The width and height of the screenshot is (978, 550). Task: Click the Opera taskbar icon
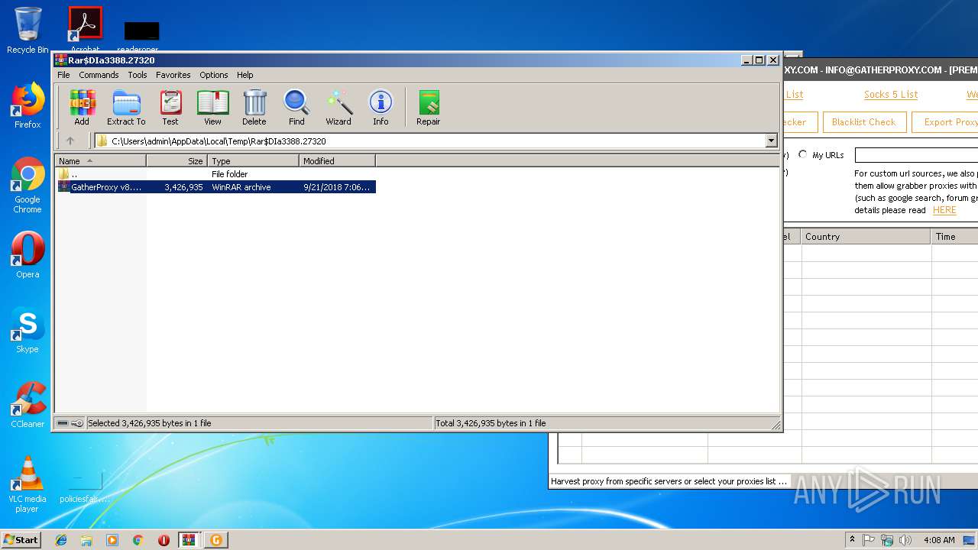(x=164, y=540)
